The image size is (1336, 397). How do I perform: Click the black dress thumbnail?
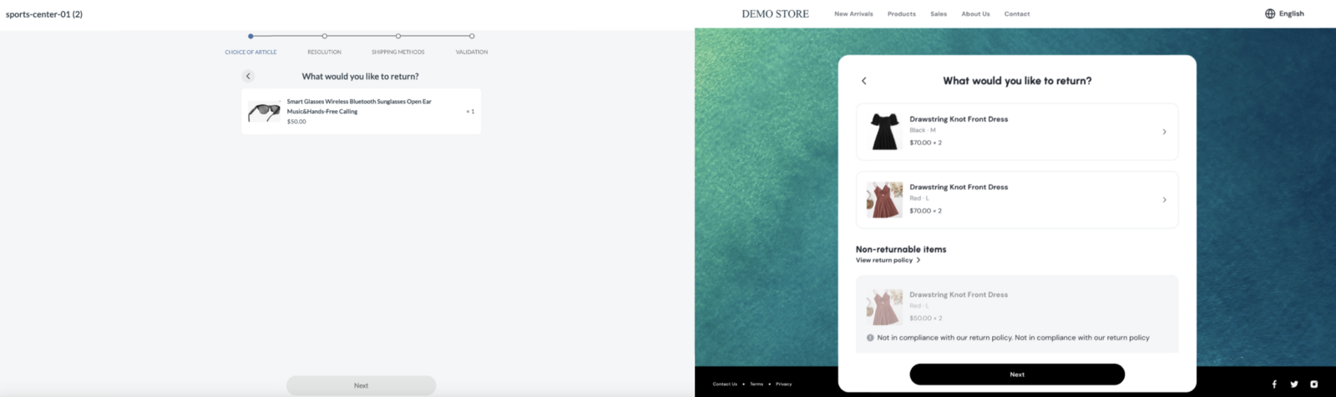(x=884, y=132)
